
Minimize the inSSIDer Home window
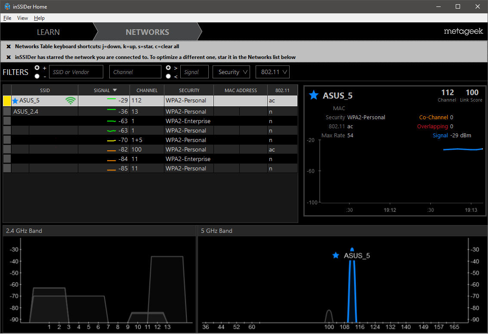point(439,6)
